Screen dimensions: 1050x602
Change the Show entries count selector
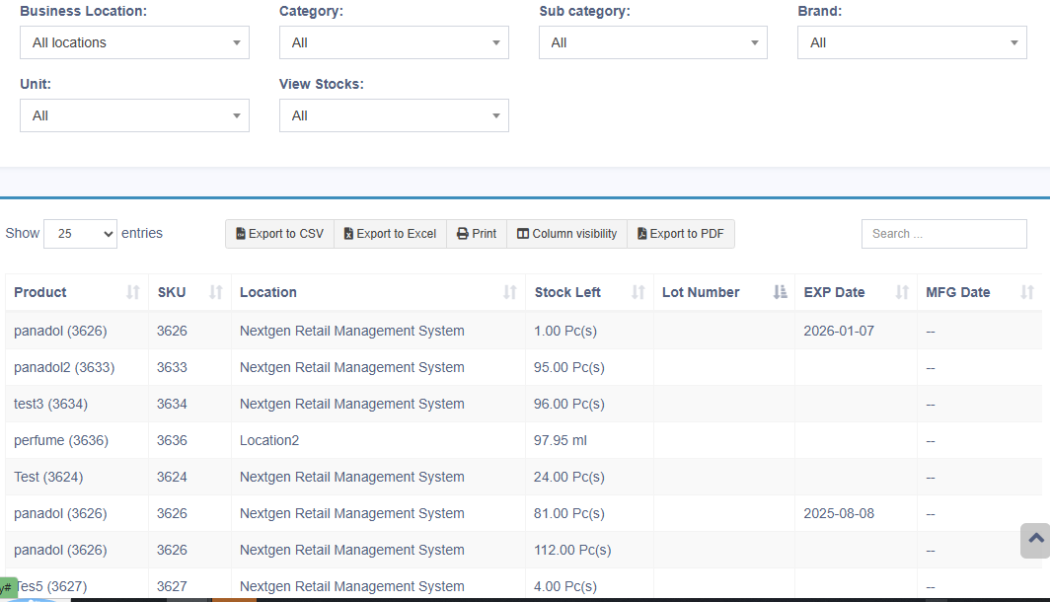point(80,234)
